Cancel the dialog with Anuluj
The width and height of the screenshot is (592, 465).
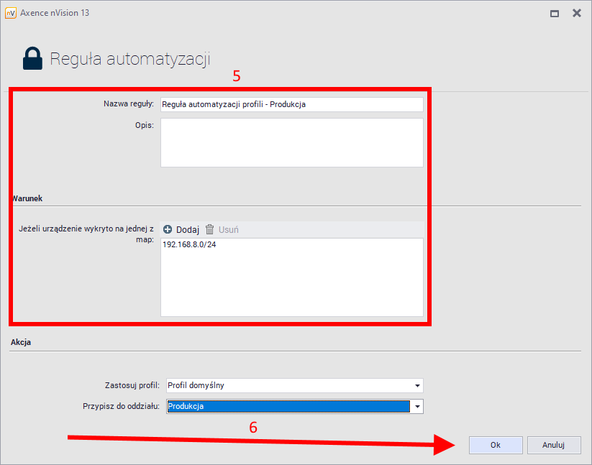[554, 445]
